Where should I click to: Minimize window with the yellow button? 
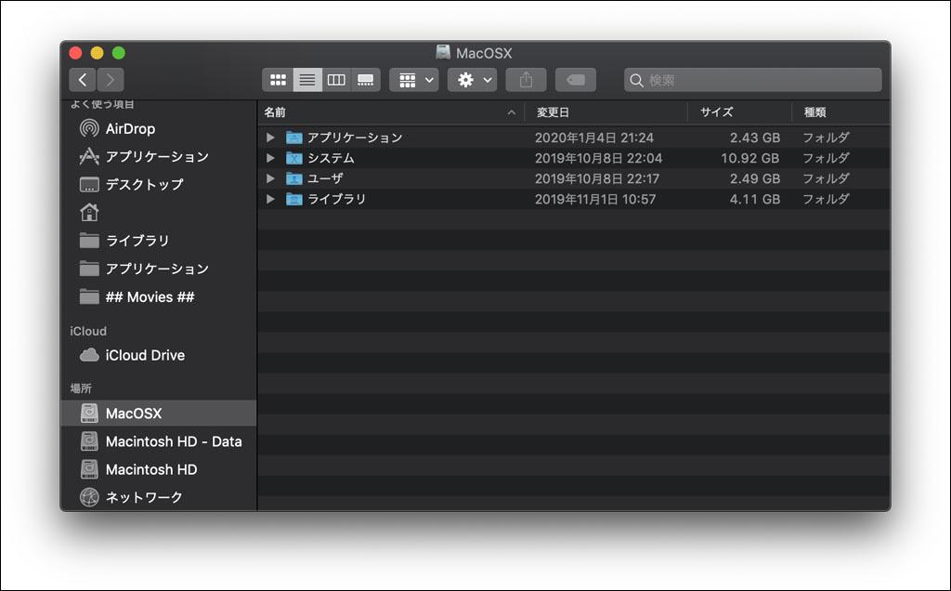[x=97, y=53]
